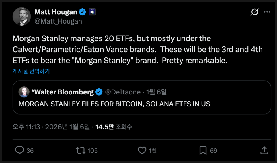Bookmark the post with the bookmark icon
The width and height of the screenshot is (277, 163).
[x=203, y=150]
